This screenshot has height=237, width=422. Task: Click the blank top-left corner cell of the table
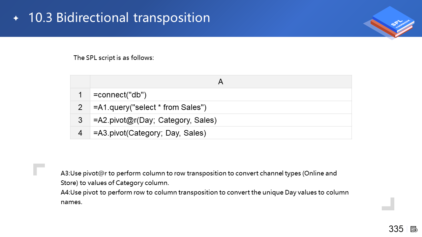point(80,82)
